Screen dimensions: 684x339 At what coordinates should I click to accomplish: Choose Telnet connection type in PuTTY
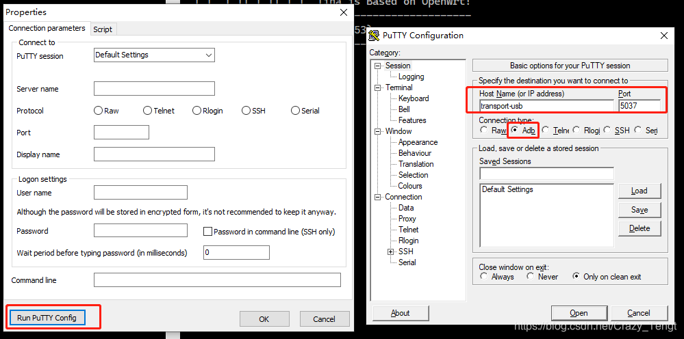coord(545,130)
